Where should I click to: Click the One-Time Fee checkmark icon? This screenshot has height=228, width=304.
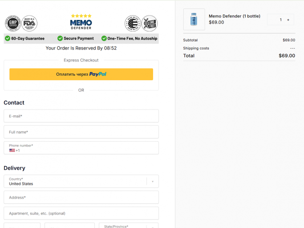pos(104,38)
